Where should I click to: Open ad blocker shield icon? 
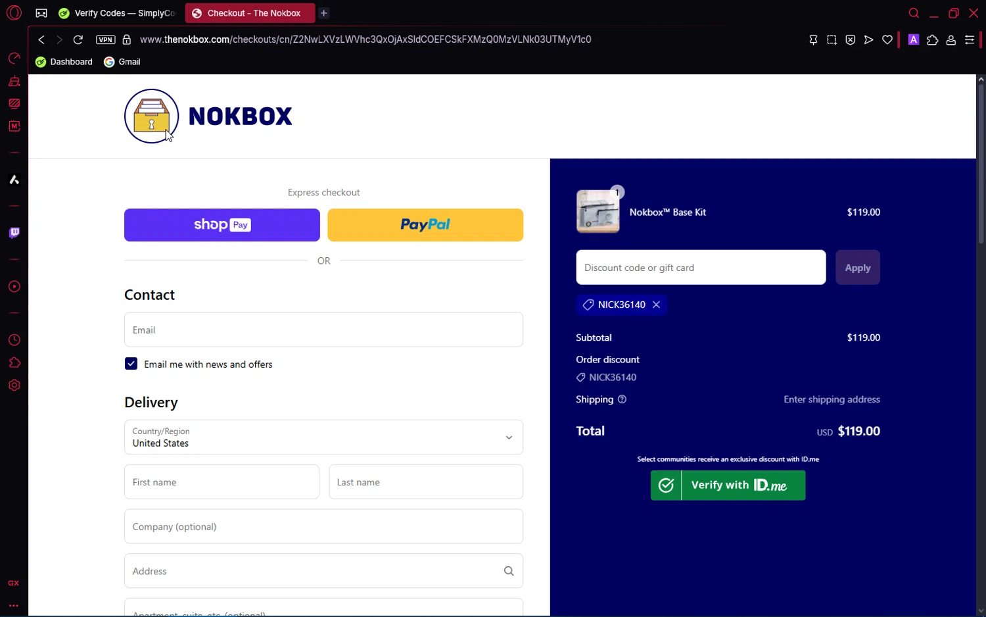pyautogui.click(x=850, y=40)
